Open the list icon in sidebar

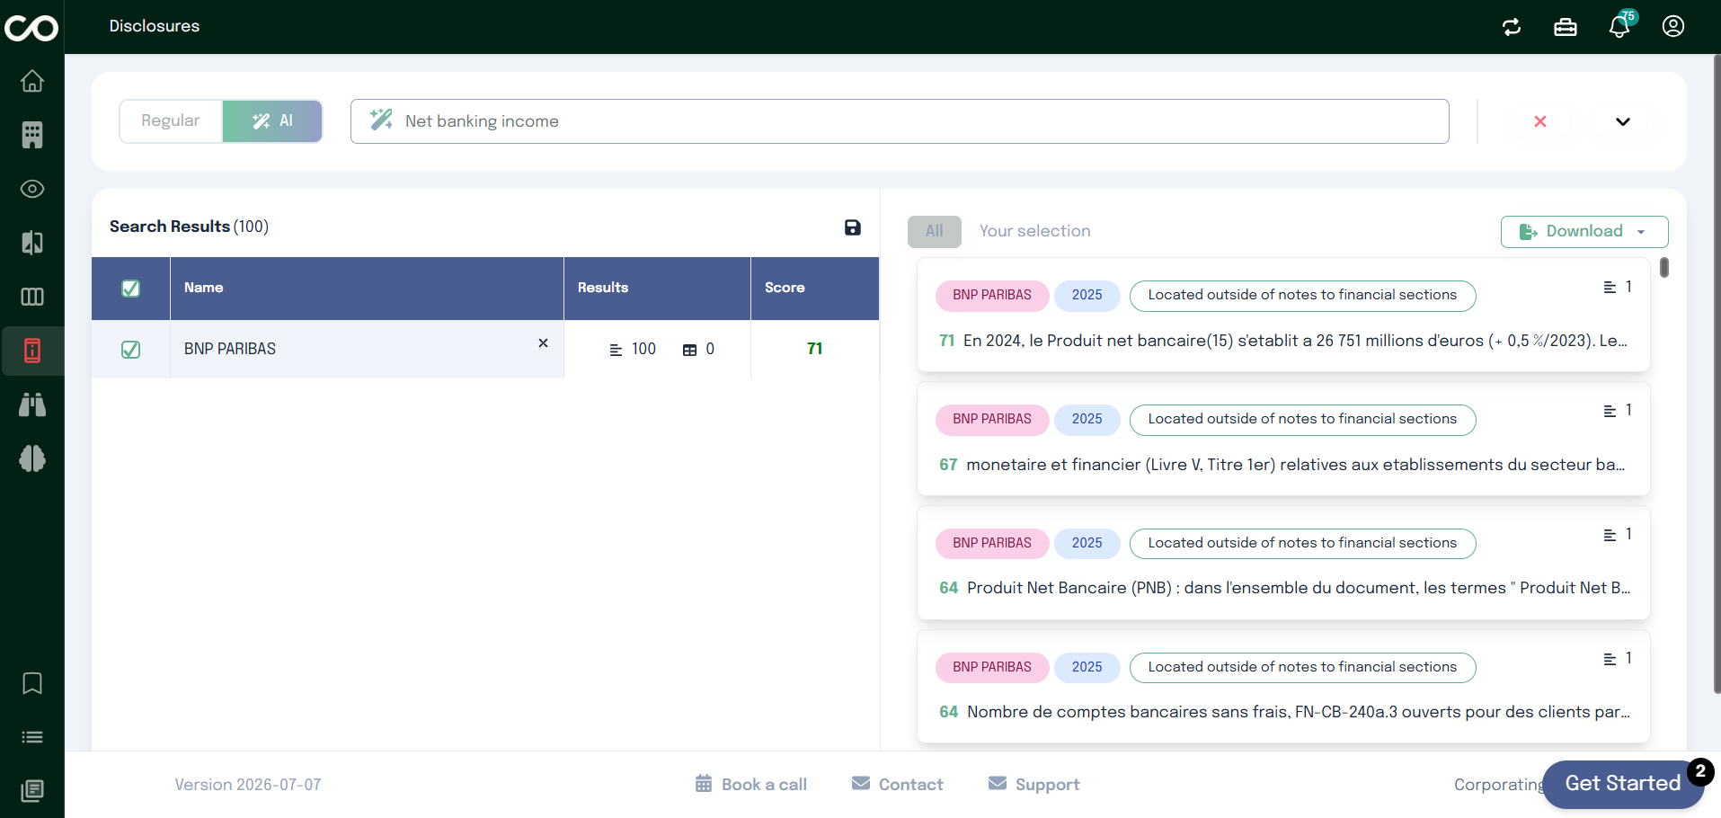coord(32,737)
